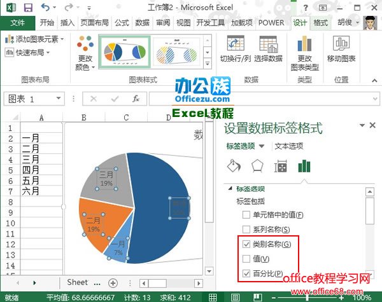Open the Add Chart Element dropdown

(x=34, y=39)
